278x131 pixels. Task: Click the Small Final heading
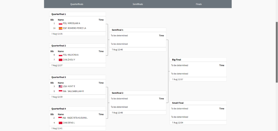pyautogui.click(x=178, y=103)
